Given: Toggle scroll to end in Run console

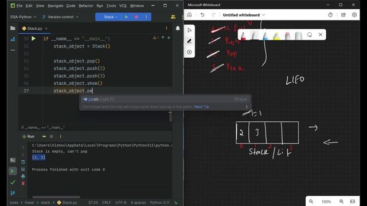Looking at the screenshot, I should [23, 169].
